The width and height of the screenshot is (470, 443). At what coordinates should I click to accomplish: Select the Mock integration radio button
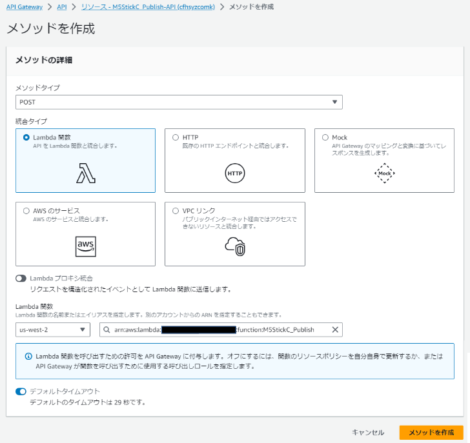click(325, 137)
